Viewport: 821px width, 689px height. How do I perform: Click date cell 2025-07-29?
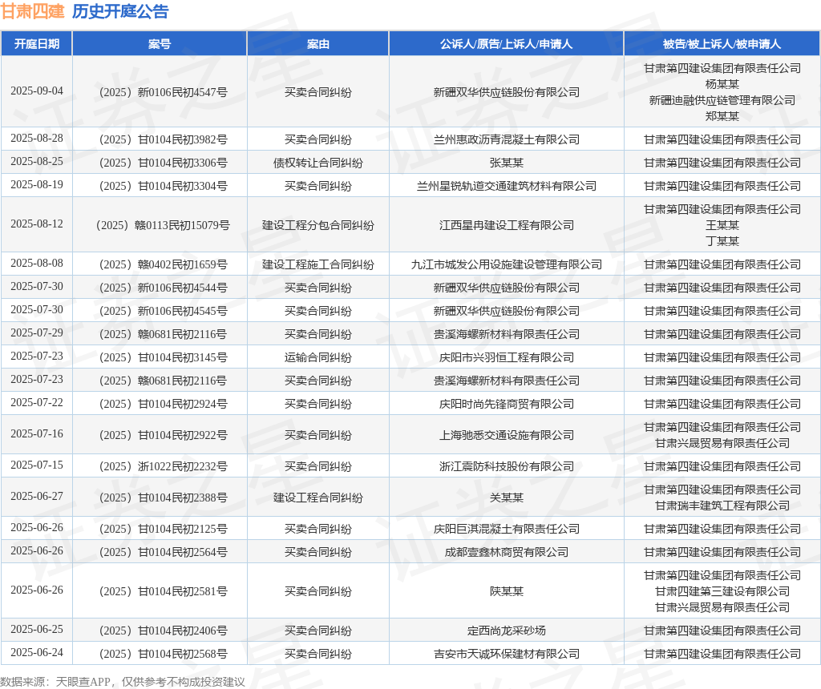tap(37, 333)
